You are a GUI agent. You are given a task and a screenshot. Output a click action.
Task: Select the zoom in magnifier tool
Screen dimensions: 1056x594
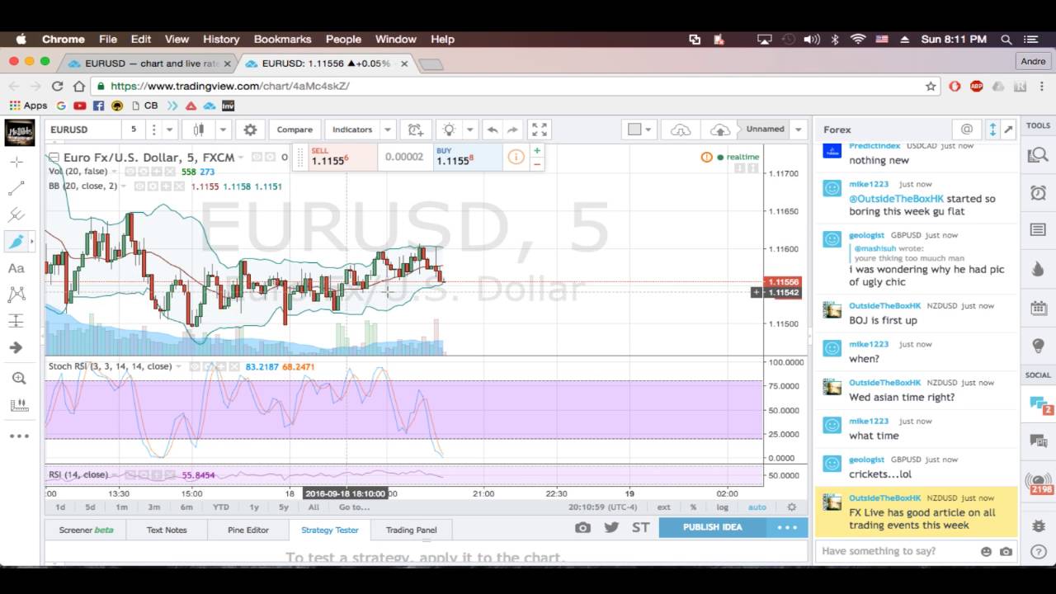pos(18,379)
